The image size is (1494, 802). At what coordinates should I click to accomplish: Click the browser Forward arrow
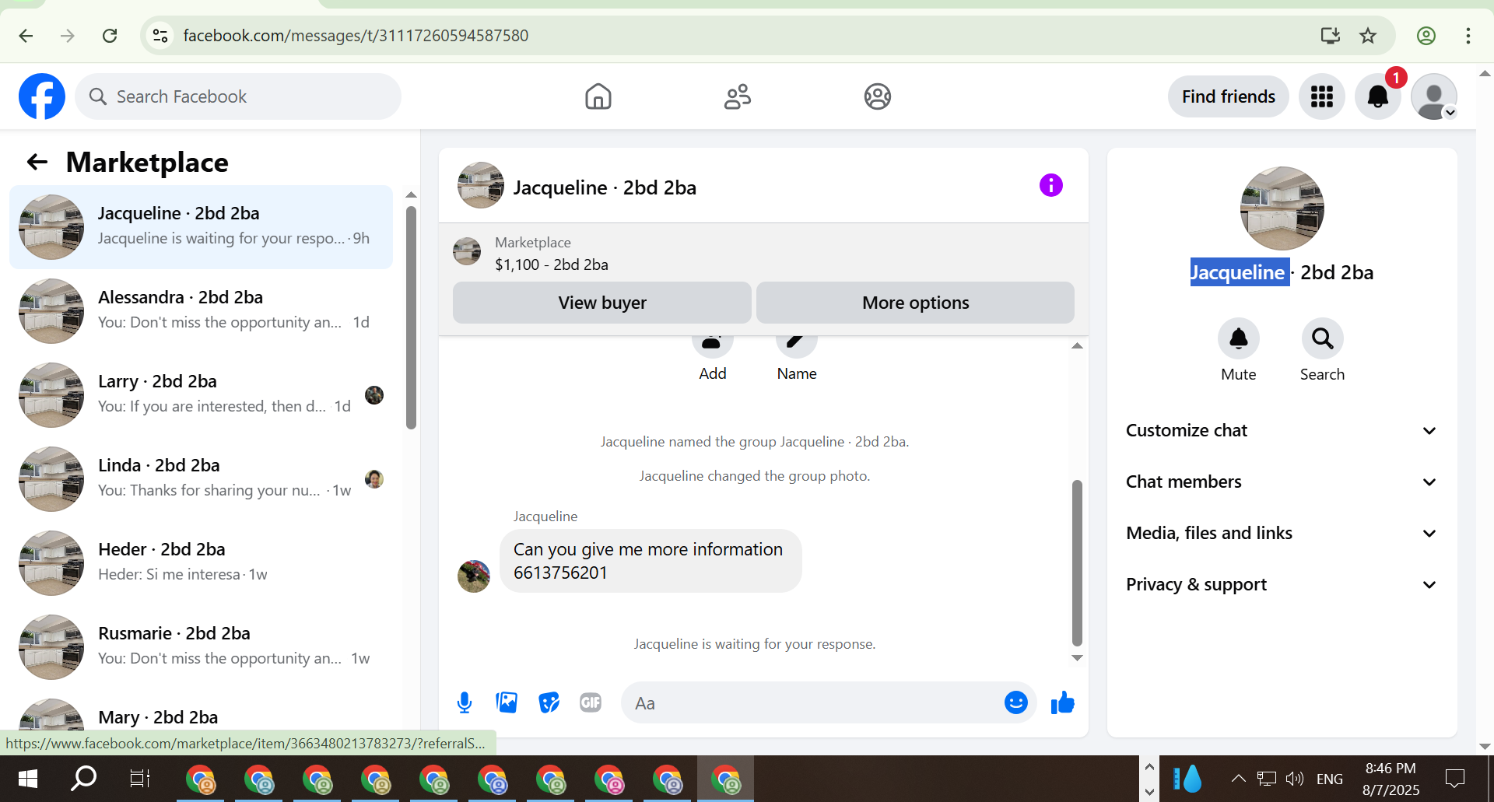point(68,36)
